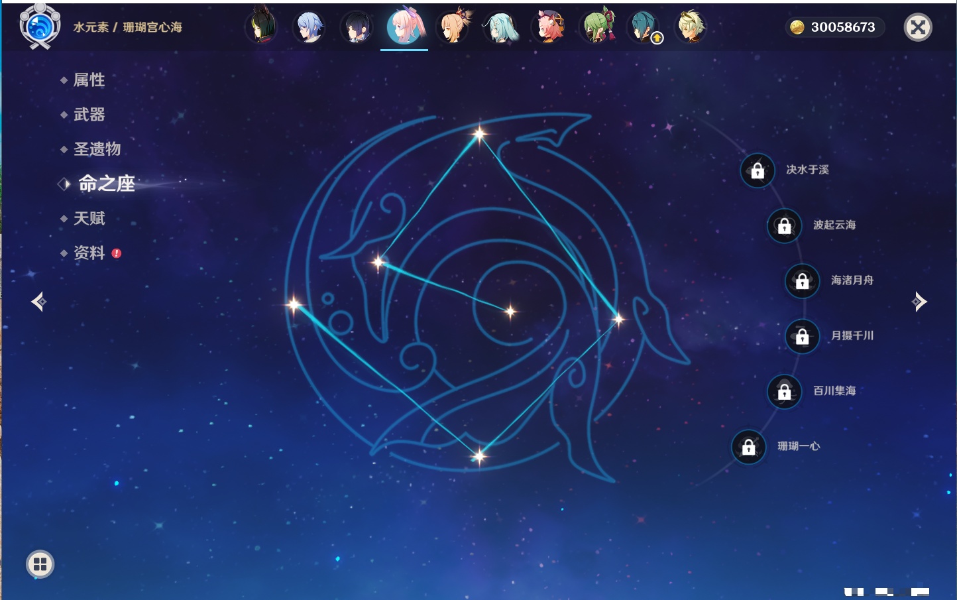
Task: Click the lock icon for 月摄千川
Action: (802, 336)
